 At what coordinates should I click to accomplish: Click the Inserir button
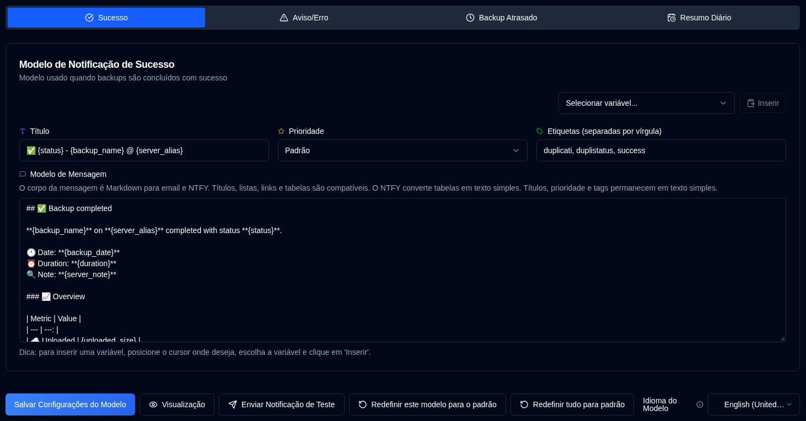[x=762, y=103]
